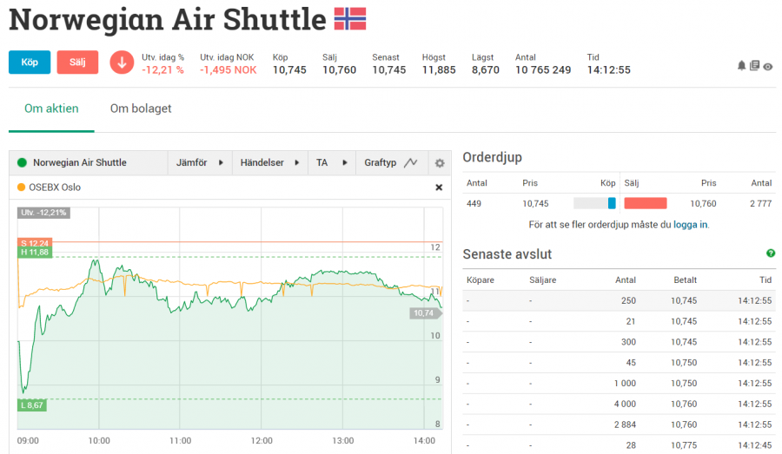Click the red Sälj order depth bar
The width and height of the screenshot is (782, 454).
pyautogui.click(x=646, y=203)
